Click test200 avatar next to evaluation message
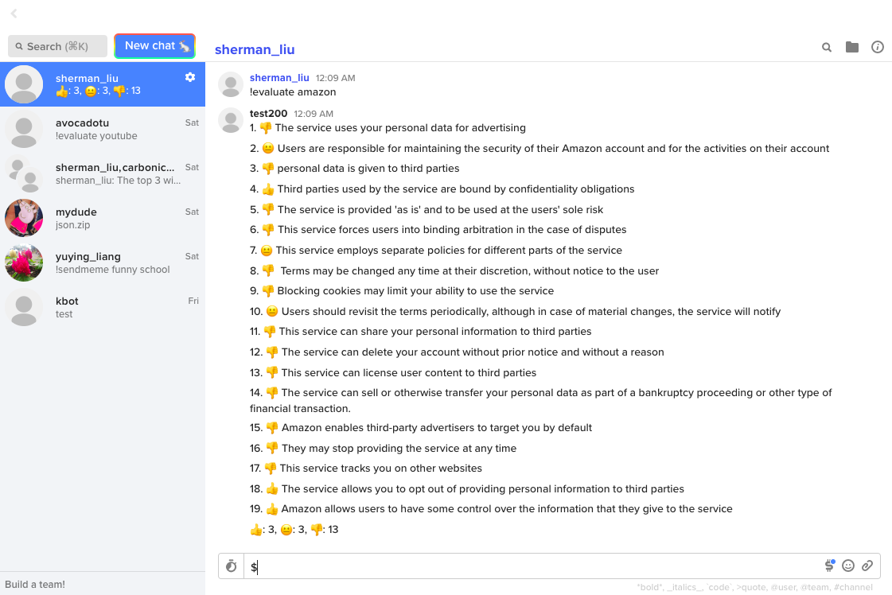 coord(231,120)
